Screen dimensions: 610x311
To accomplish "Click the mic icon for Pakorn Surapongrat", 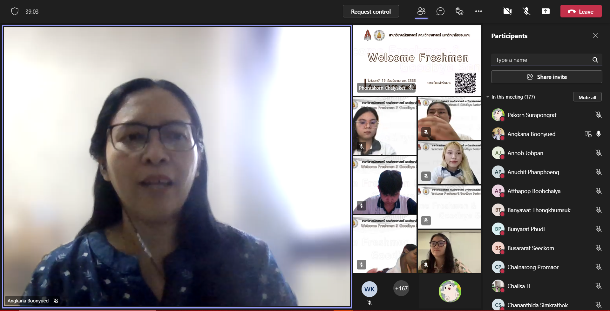I will [x=599, y=115].
